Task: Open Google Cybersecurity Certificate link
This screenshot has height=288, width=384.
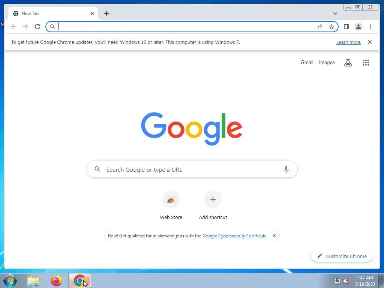Action: (x=234, y=236)
